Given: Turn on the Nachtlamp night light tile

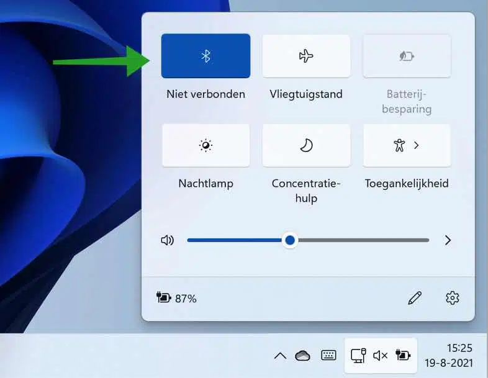Looking at the screenshot, I should pos(206,145).
